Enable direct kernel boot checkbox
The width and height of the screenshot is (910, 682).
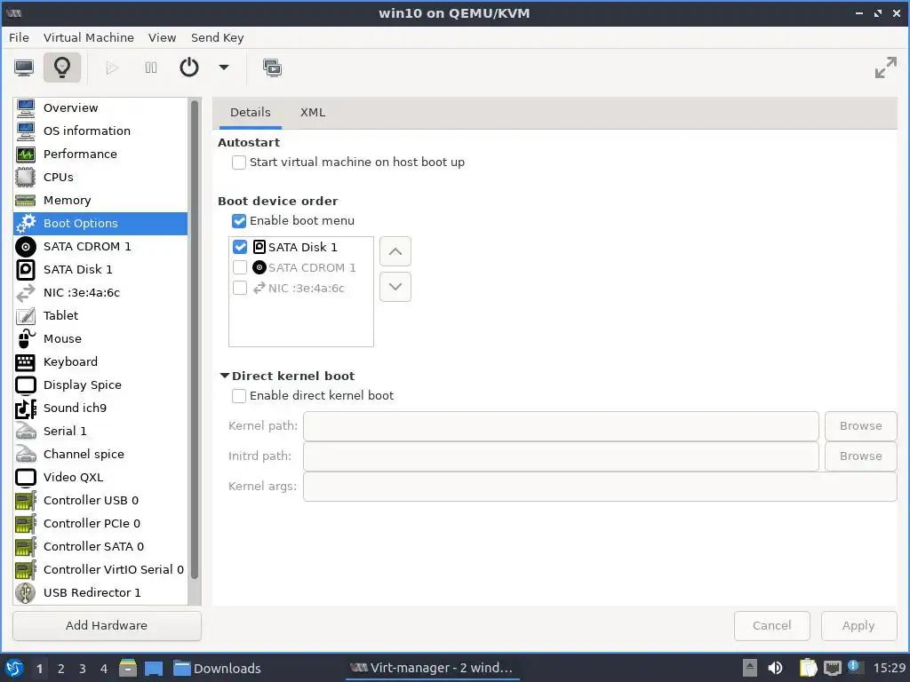238,396
